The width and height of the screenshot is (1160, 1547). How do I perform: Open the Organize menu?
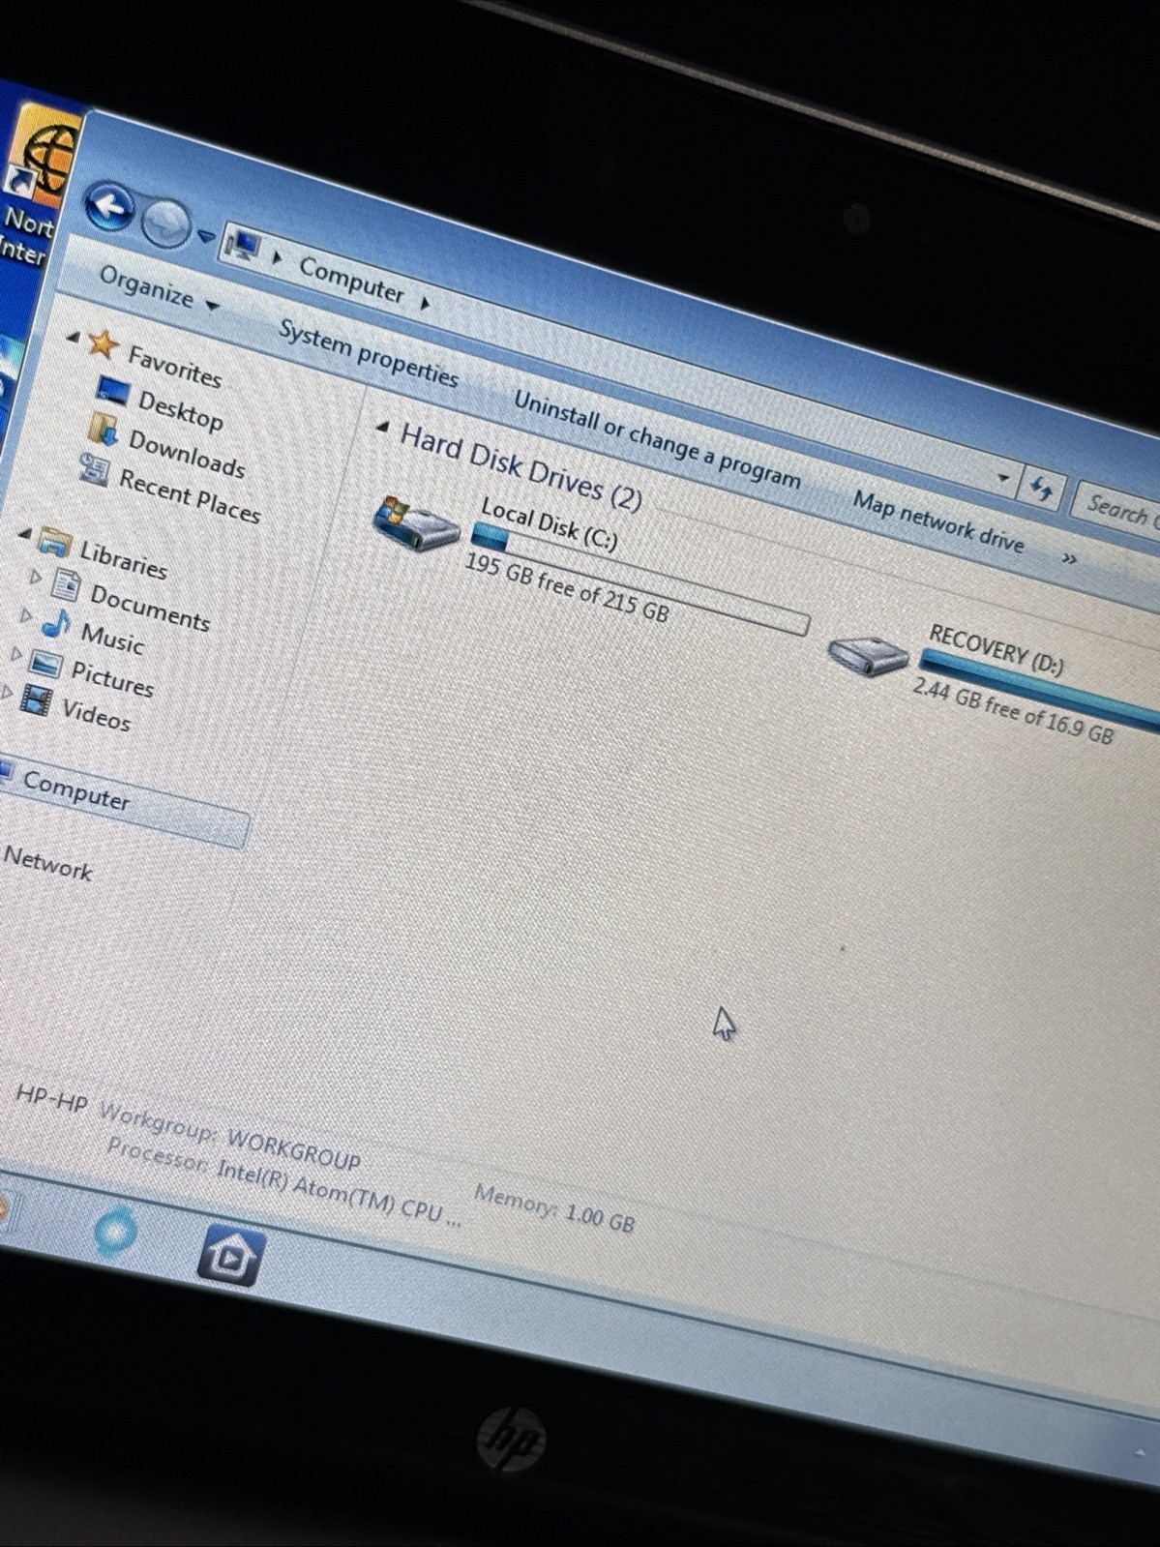pos(159,289)
